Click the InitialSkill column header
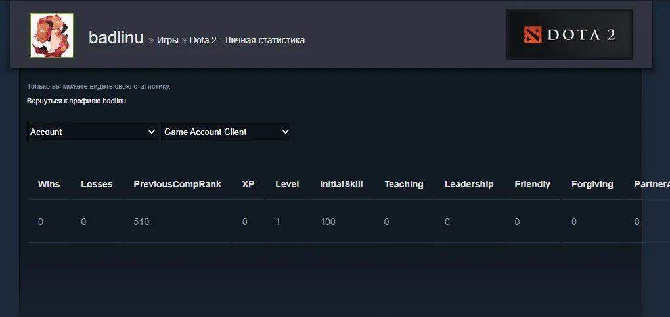Screen dimensions: 670x317 342,184
